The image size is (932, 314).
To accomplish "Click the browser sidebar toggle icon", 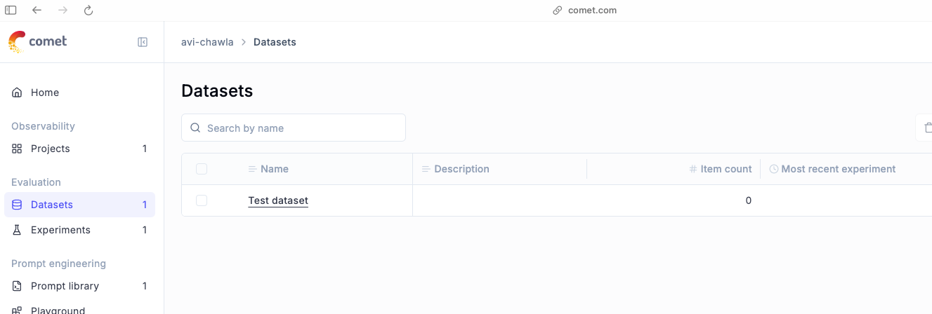I will pos(11,11).
